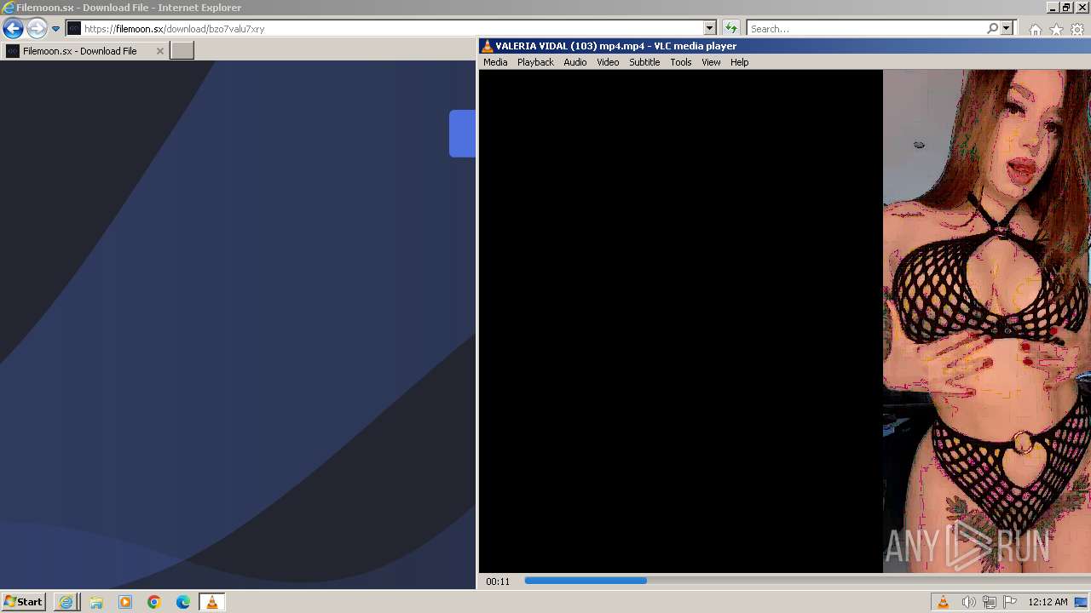This screenshot has width=1091, height=613.
Task: Open the Action Center flag icon
Action: click(1010, 602)
